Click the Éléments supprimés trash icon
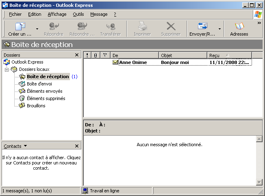The width and height of the screenshot is (265, 196). [22, 98]
